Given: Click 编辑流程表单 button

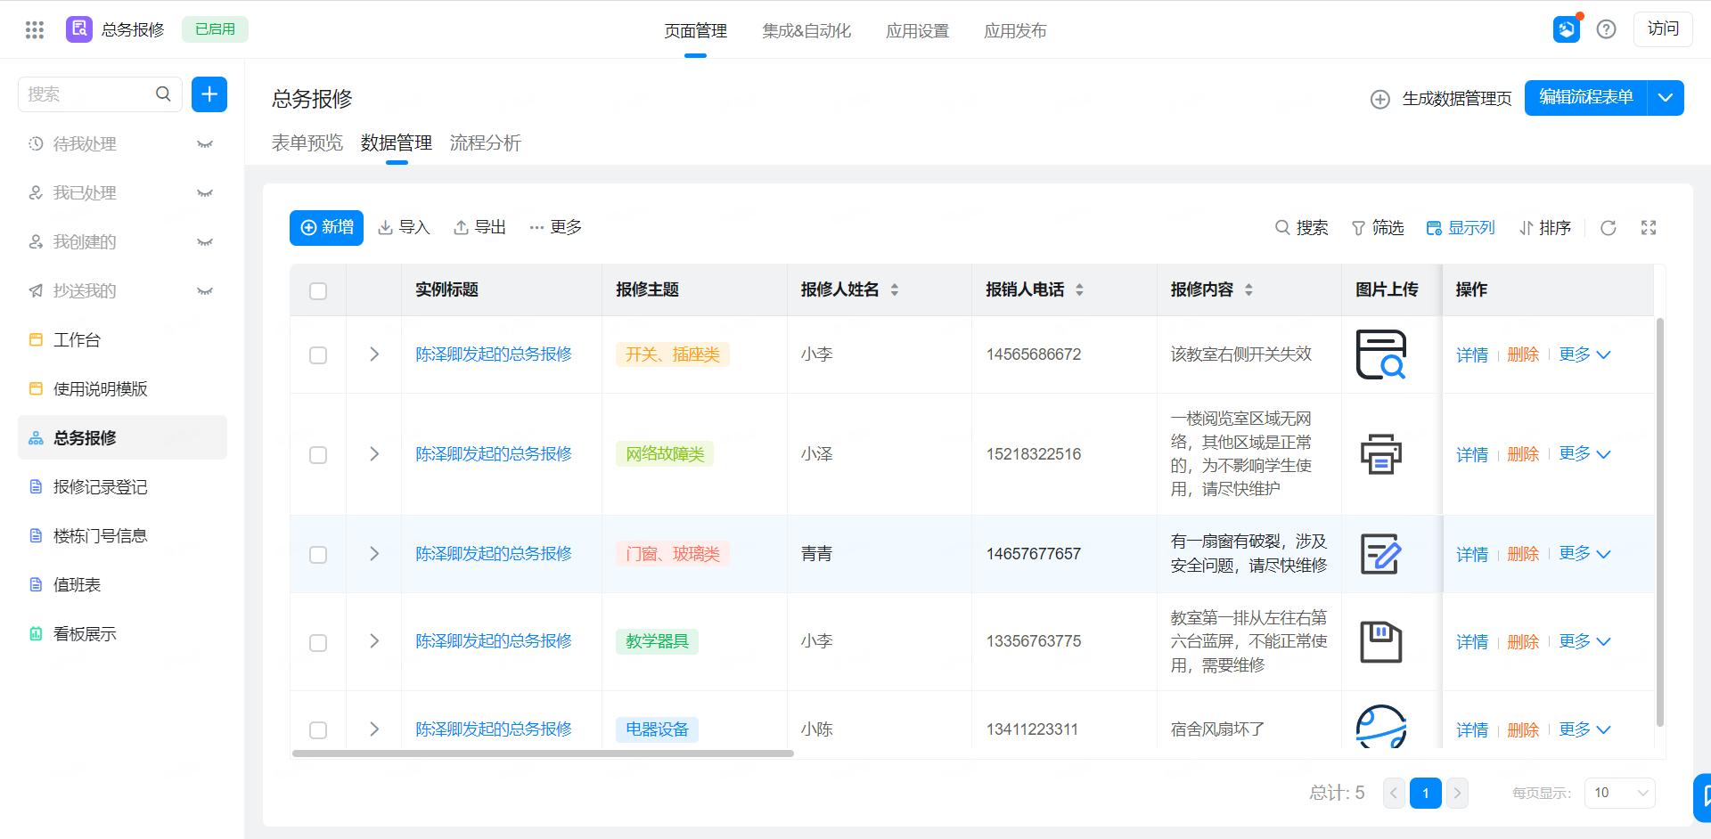Looking at the screenshot, I should click(x=1586, y=98).
